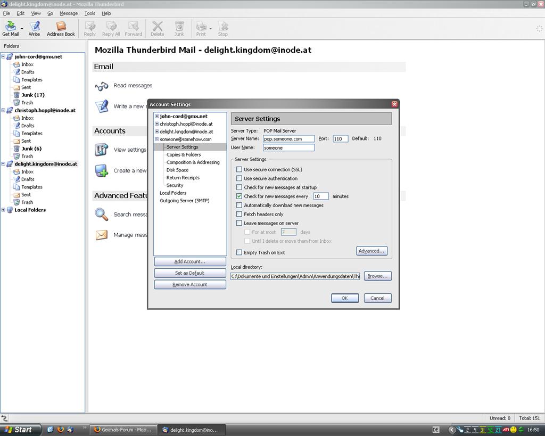Screen dimensions: 545x436
Task: Open the File menu
Action: (6, 13)
